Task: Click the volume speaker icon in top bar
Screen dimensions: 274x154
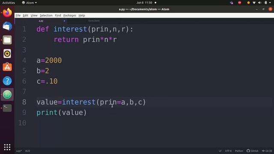Action: 260,3
